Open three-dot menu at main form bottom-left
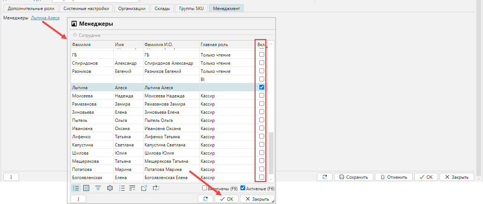Image resolution: width=483 pixels, height=204 pixels. pos(11,177)
